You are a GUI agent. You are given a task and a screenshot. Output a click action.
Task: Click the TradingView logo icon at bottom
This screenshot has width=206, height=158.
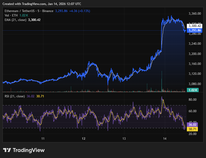(x=7, y=150)
